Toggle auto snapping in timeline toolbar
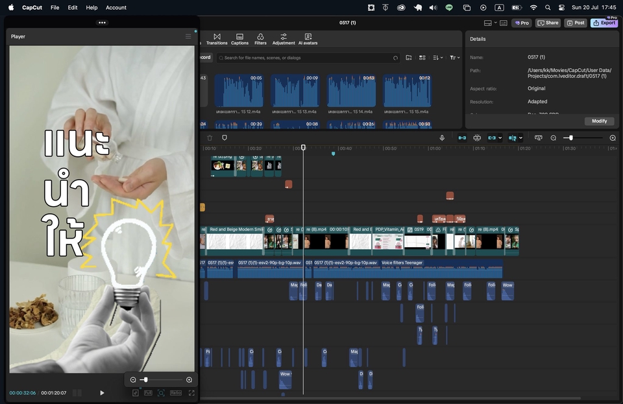Image resolution: width=623 pixels, height=404 pixels. click(x=477, y=137)
